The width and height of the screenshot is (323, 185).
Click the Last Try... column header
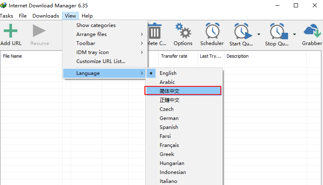click(x=211, y=56)
